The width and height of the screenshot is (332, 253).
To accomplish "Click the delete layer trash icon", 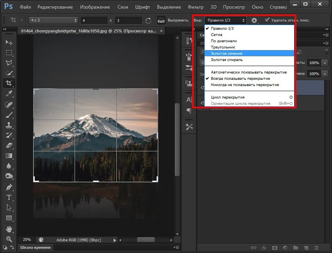I will (x=316, y=248).
